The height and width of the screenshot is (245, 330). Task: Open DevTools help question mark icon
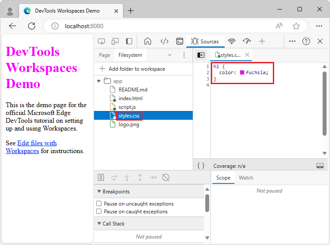point(306,41)
